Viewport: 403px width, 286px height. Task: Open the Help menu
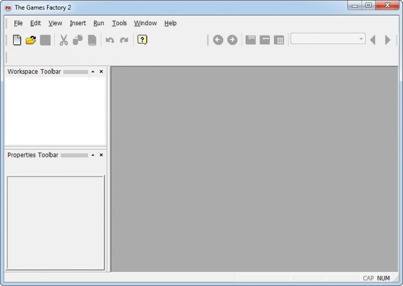click(170, 23)
